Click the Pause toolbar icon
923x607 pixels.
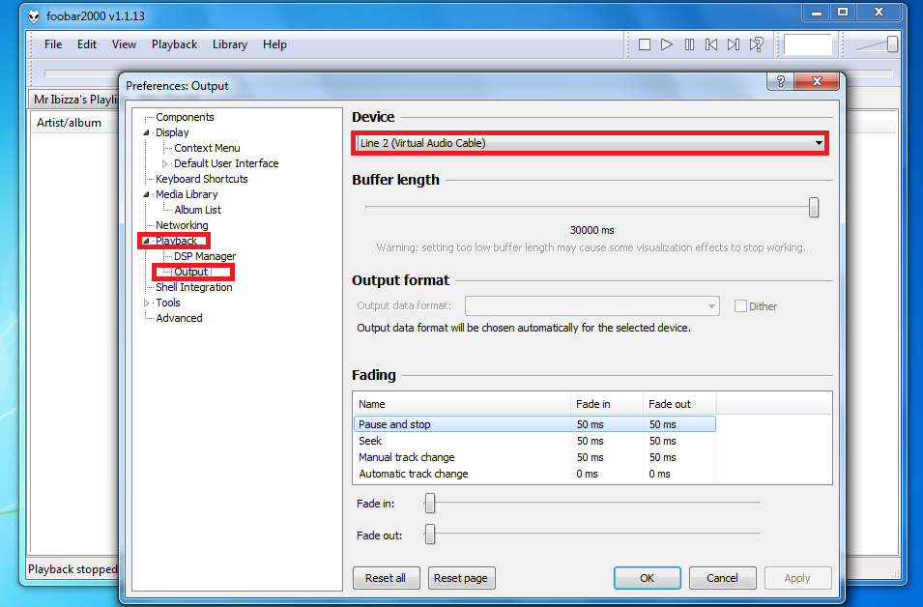689,44
